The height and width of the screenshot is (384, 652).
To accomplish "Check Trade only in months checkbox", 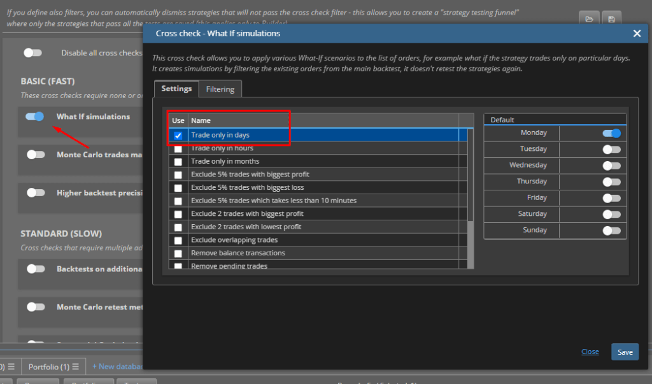I will click(x=178, y=161).
